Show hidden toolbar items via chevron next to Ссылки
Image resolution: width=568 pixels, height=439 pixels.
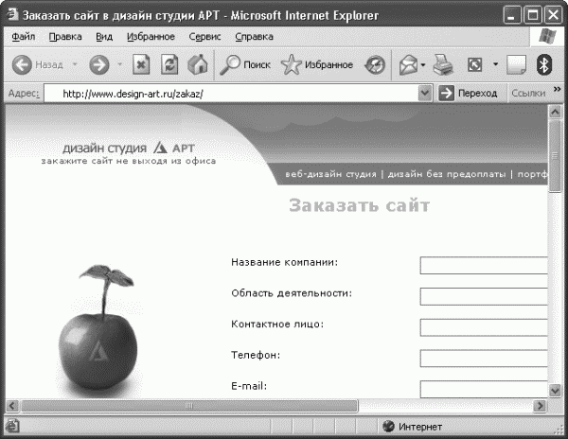[557, 89]
